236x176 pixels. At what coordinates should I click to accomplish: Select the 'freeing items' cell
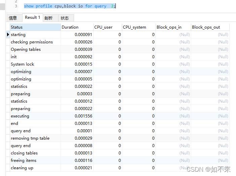tap(35, 161)
